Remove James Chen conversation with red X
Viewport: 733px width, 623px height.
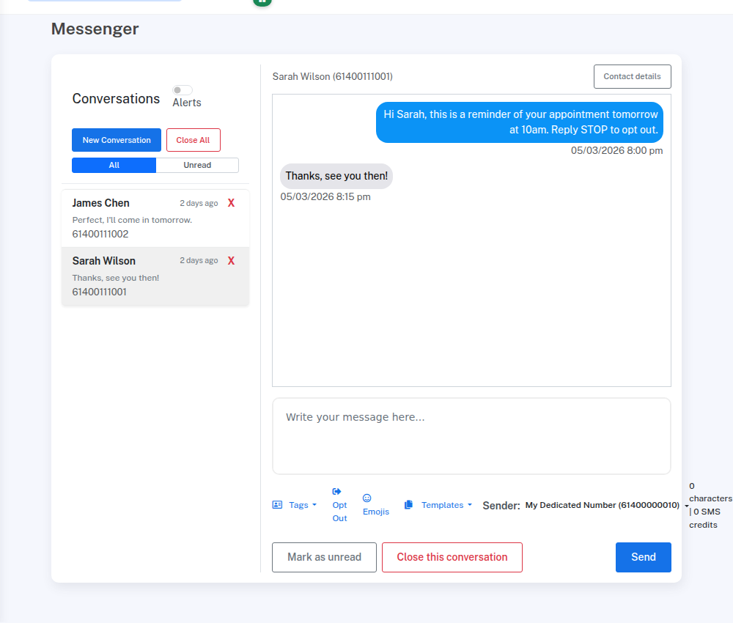231,203
